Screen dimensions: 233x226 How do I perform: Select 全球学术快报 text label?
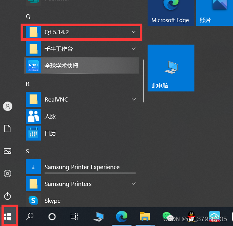[x=61, y=66]
